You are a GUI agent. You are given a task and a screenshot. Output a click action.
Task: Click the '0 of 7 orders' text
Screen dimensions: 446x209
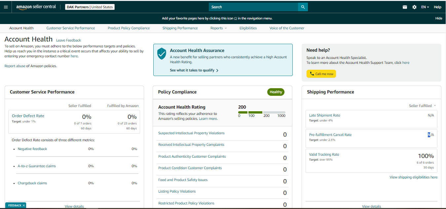point(83,124)
